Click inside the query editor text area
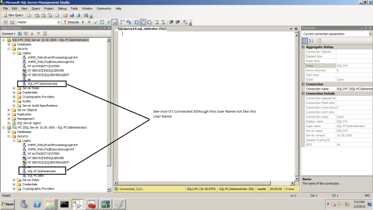373x210 pixels. 206,106
